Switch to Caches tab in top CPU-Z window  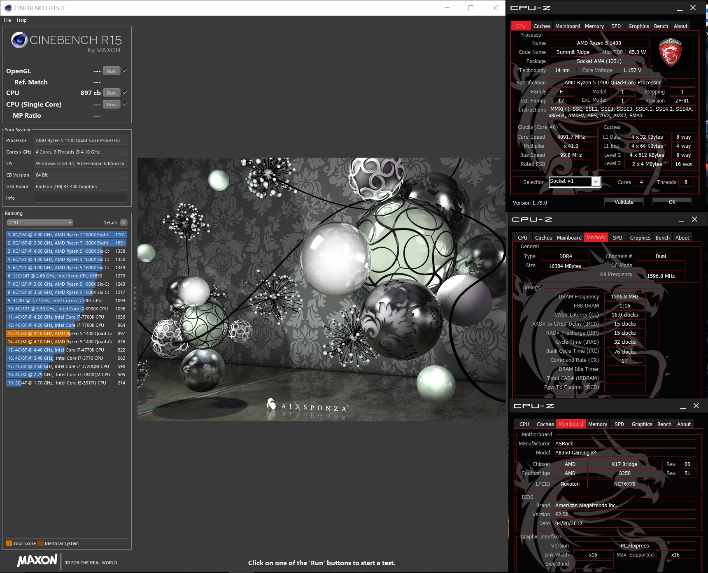tap(542, 26)
